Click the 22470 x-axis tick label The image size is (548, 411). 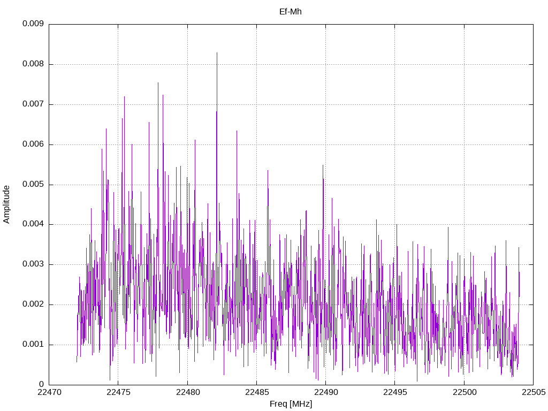(x=49, y=392)
